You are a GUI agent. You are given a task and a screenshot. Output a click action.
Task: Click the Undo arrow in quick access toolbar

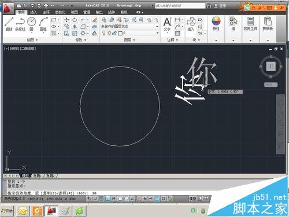coord(53,6)
